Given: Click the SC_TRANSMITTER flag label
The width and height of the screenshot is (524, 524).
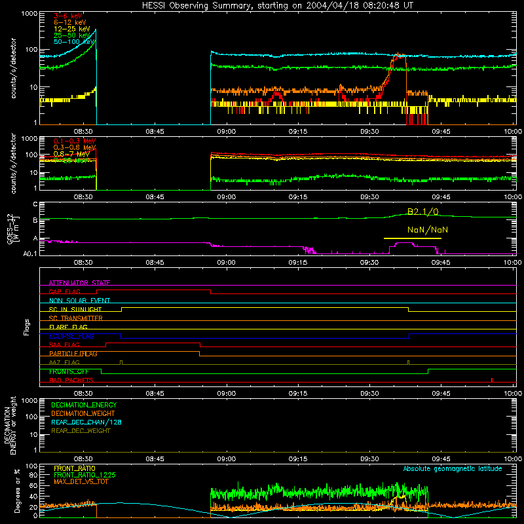Looking at the screenshot, I should point(76,318).
